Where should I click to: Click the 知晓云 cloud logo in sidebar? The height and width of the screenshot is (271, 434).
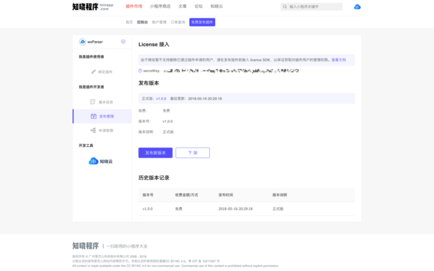click(101, 161)
